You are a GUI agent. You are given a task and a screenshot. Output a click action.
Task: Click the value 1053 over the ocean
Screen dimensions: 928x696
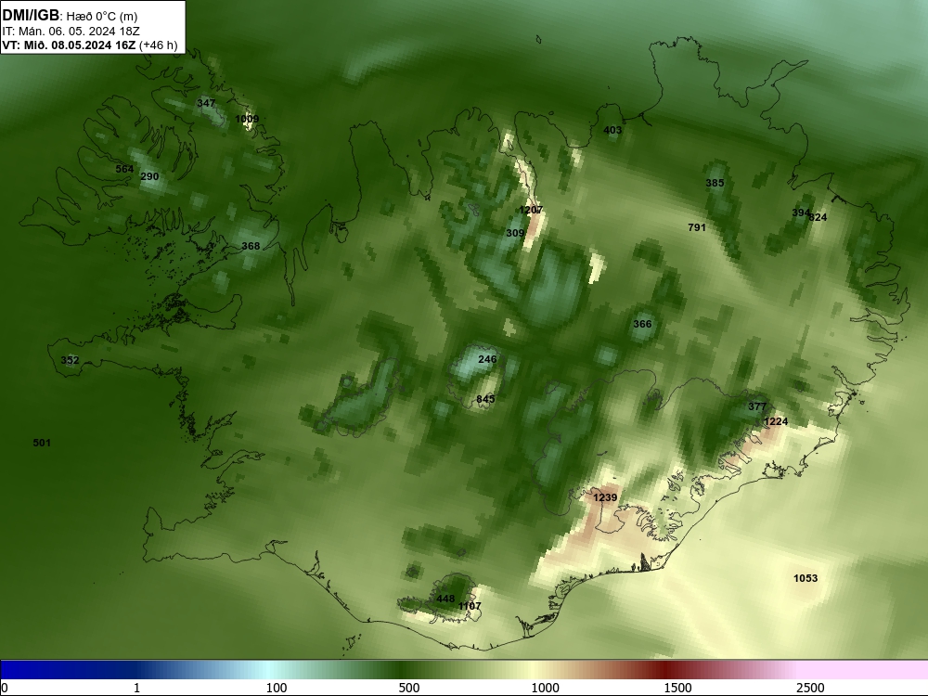click(x=806, y=579)
